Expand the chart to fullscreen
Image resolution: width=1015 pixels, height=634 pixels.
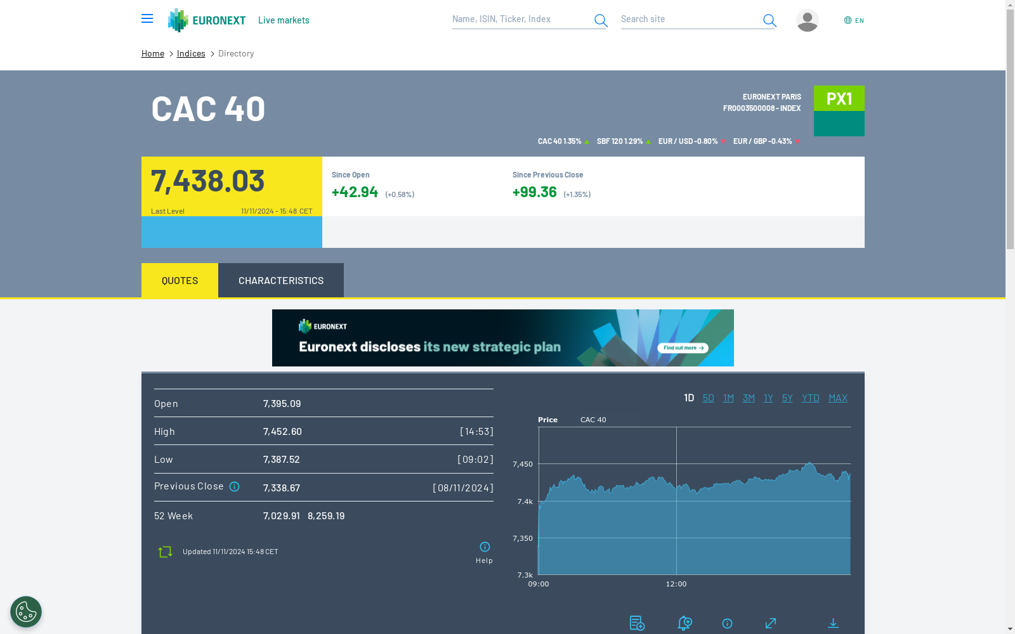coord(771,623)
